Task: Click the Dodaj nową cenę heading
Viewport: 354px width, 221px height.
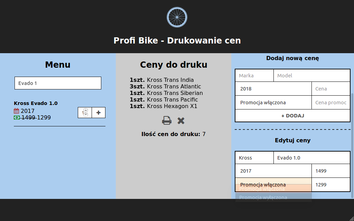Action: 292,58
